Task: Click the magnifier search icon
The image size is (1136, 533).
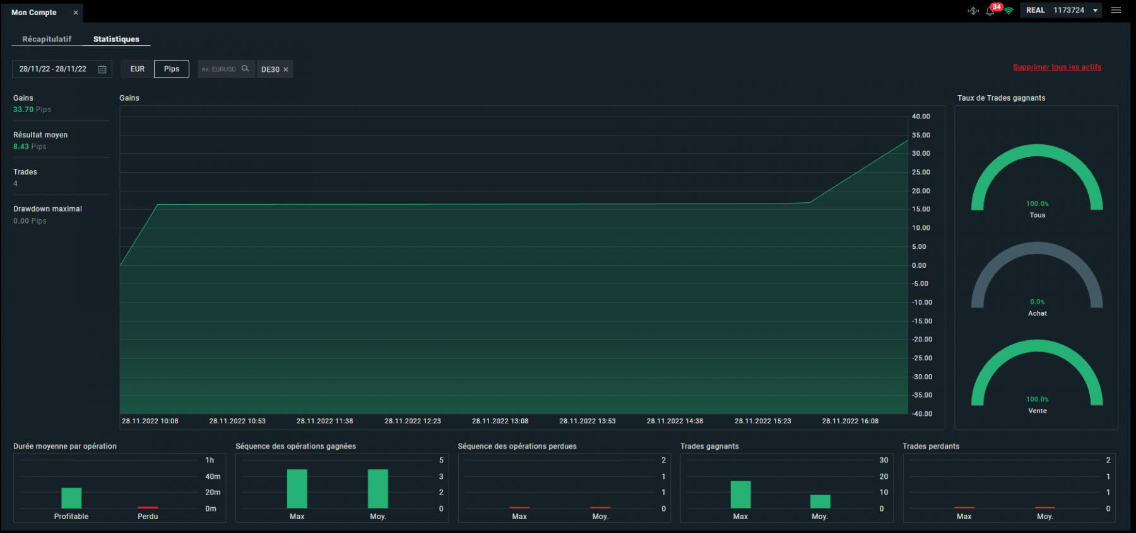Action: tap(246, 69)
